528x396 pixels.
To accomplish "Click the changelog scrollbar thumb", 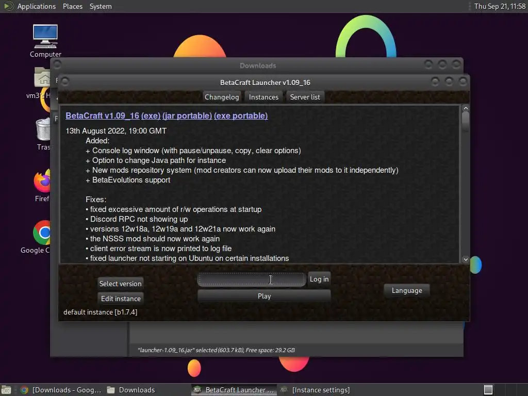I will pyautogui.click(x=466, y=122).
